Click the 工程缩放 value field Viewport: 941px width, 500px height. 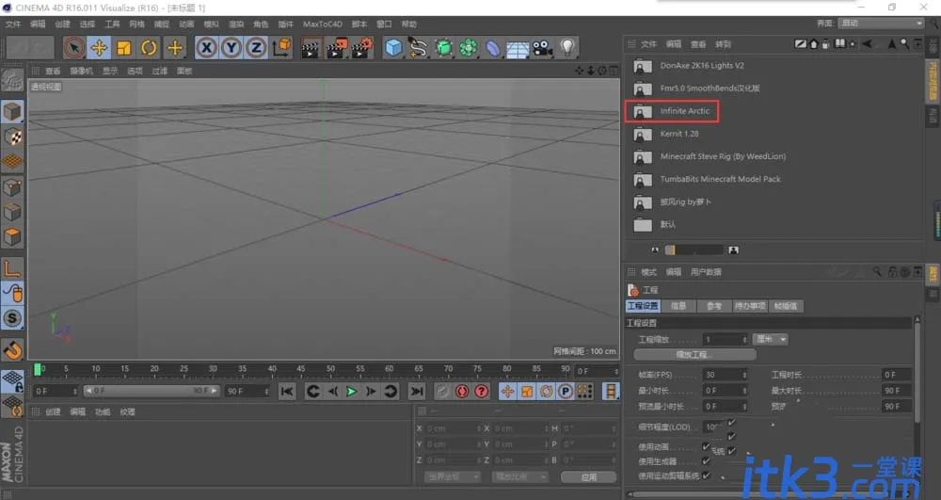pyautogui.click(x=725, y=339)
